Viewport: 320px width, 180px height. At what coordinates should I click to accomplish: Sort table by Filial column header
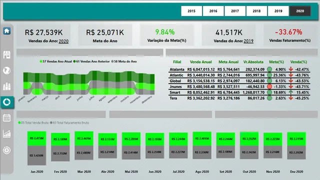coord(177,62)
